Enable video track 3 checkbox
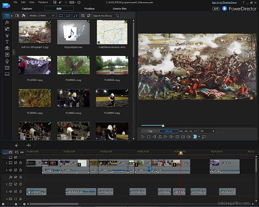 (15, 199)
